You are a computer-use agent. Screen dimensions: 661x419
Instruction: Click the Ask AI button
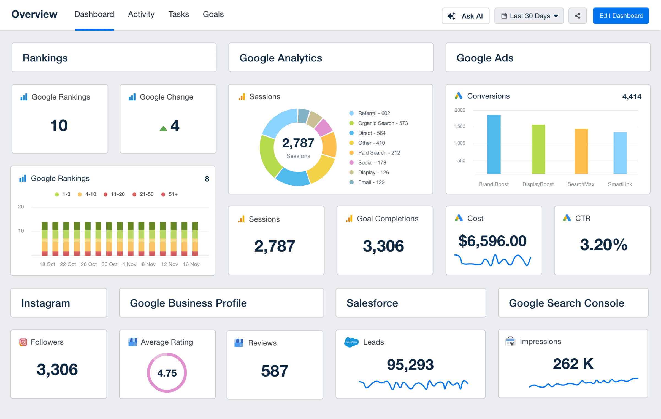pyautogui.click(x=465, y=16)
